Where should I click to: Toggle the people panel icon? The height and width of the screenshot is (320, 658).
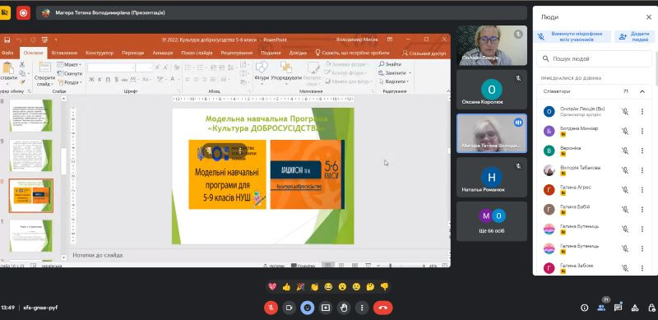(x=601, y=308)
